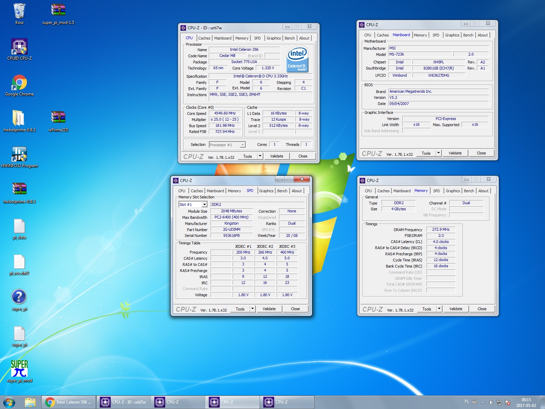Click the PC2-6400 (400 MHz) bandwidth value

click(232, 217)
